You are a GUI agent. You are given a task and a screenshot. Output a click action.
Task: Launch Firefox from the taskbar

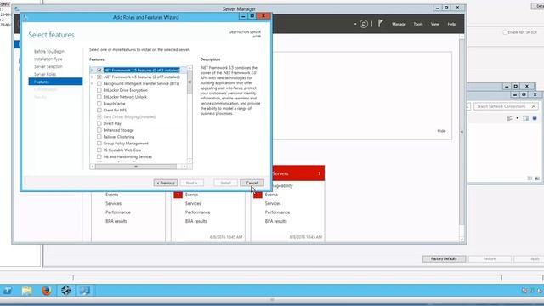pos(47,291)
